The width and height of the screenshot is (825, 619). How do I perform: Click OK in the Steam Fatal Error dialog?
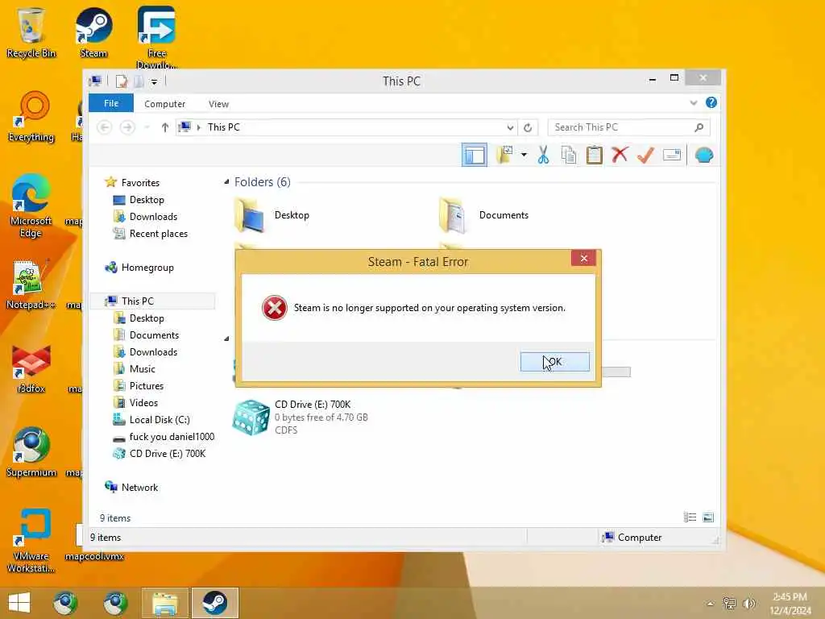[x=554, y=362]
